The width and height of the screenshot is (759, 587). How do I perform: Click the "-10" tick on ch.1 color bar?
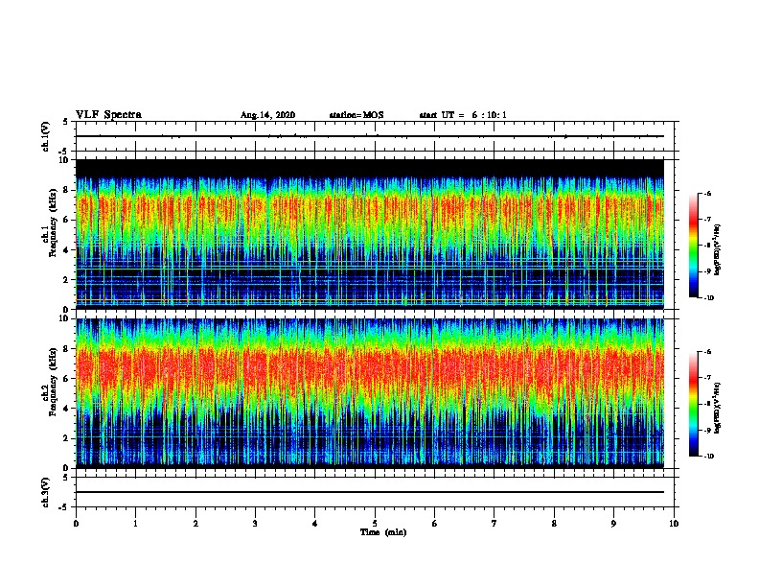point(708,298)
